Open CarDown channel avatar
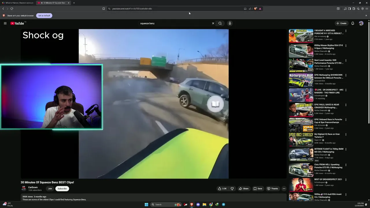Screen dimensions: 370x208 point(24,189)
